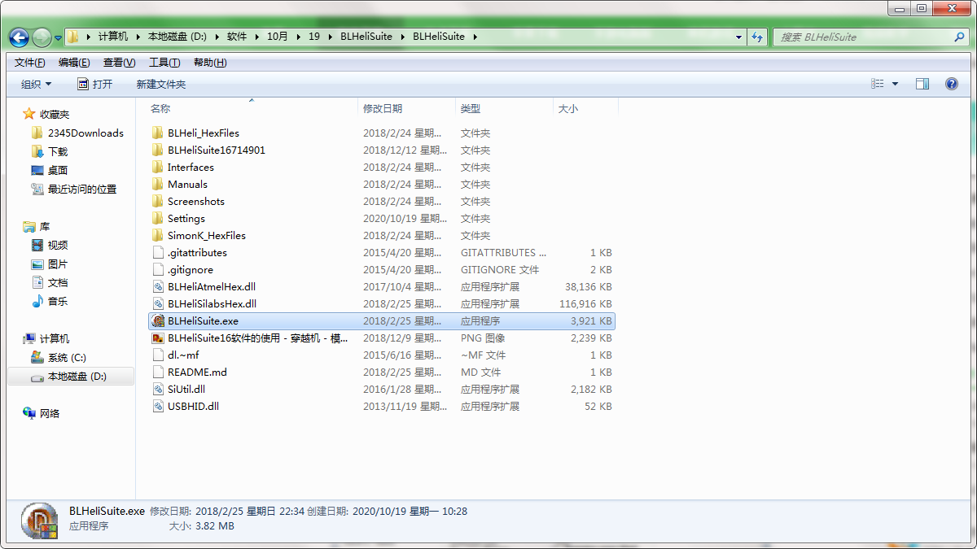Select BLHeliSuite16714901 folder icon
Screen dimensions: 977x549
[159, 150]
